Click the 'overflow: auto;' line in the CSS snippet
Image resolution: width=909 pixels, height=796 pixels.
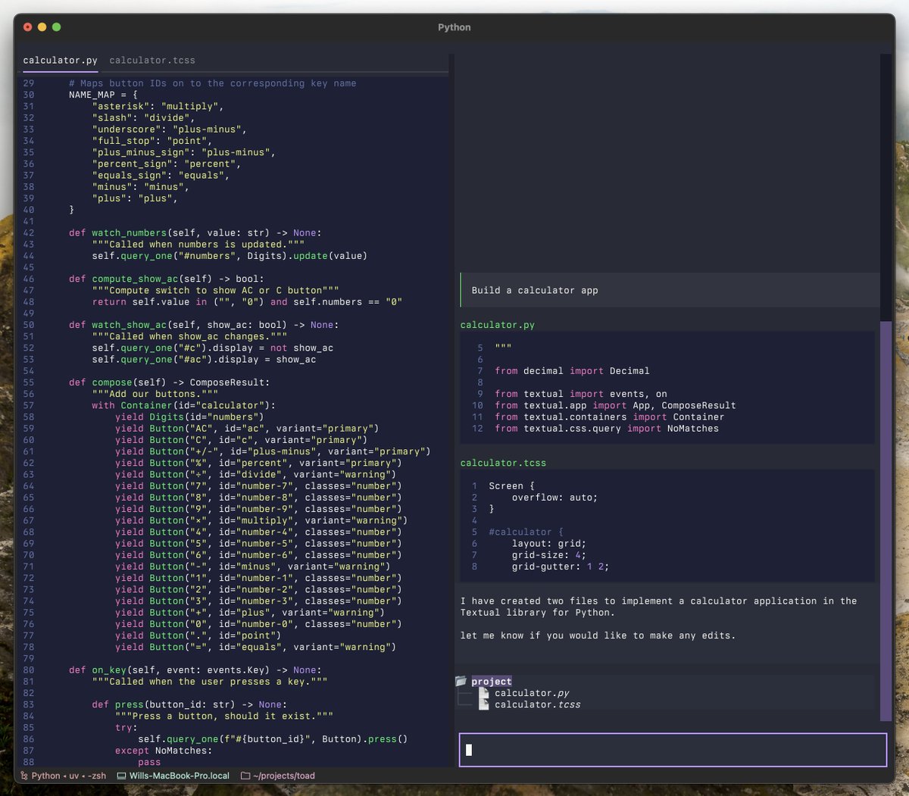coord(554,498)
